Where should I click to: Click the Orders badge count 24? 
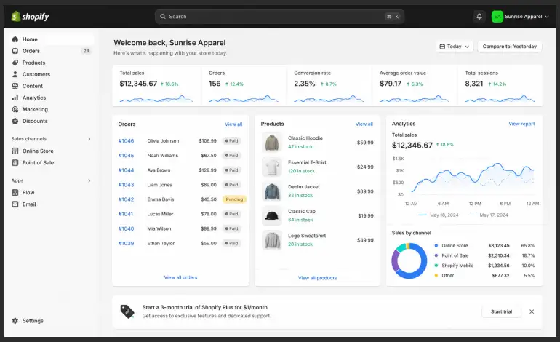click(x=86, y=51)
